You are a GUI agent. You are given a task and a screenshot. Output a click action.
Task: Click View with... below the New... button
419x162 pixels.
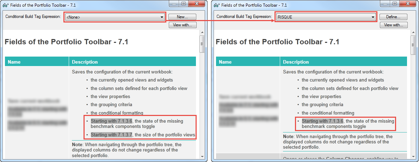tap(182, 25)
